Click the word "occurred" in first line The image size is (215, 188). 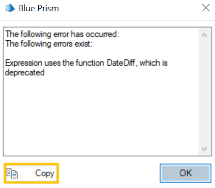(101, 34)
